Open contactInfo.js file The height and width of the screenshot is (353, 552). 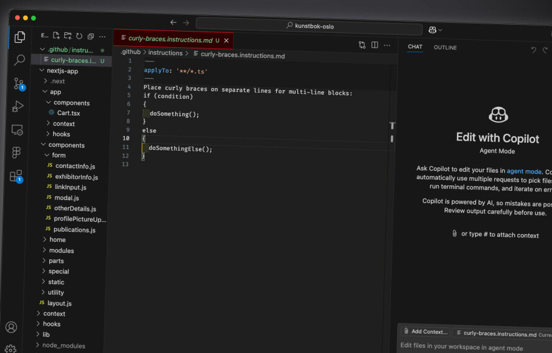pyautogui.click(x=75, y=166)
